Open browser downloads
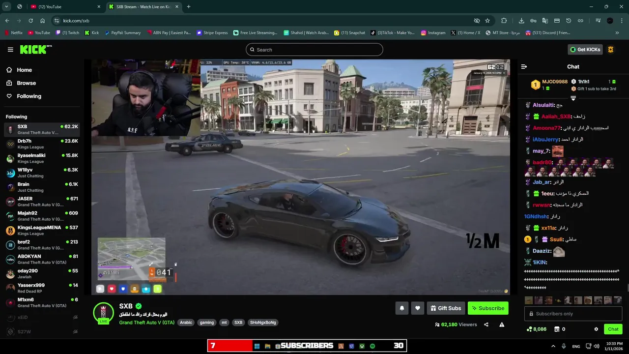Viewport: 629px width, 354px height. click(x=521, y=21)
